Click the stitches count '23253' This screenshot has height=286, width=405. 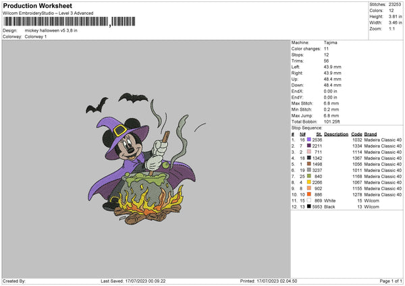pos(395,5)
